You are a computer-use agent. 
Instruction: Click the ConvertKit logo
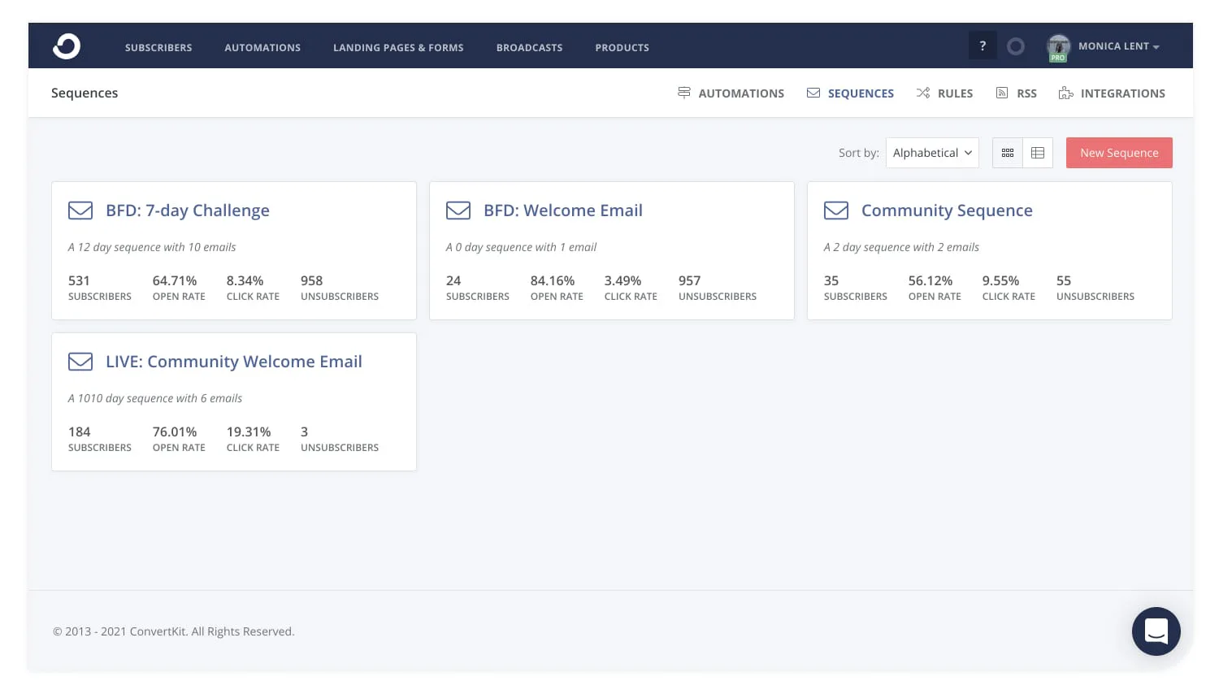(x=67, y=46)
